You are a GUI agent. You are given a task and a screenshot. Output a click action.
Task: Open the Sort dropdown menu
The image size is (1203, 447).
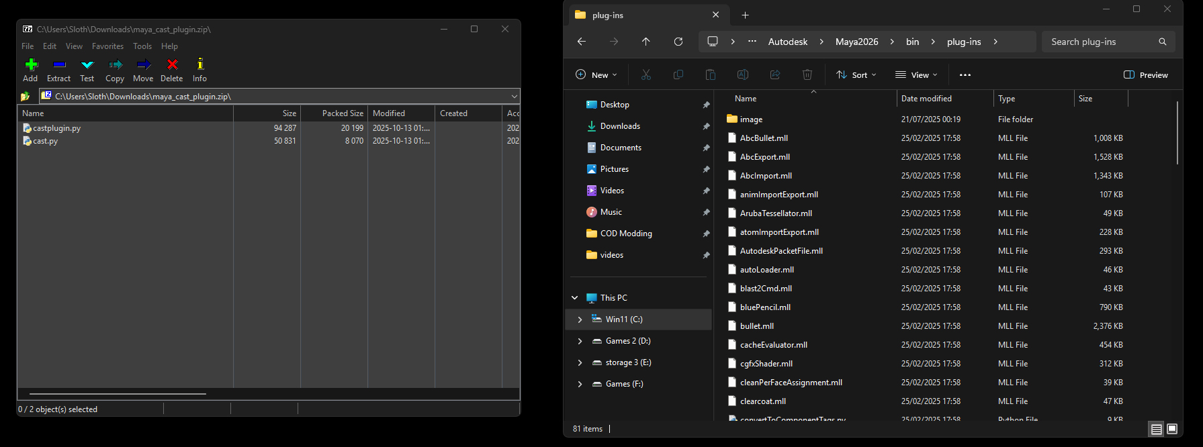coord(856,75)
